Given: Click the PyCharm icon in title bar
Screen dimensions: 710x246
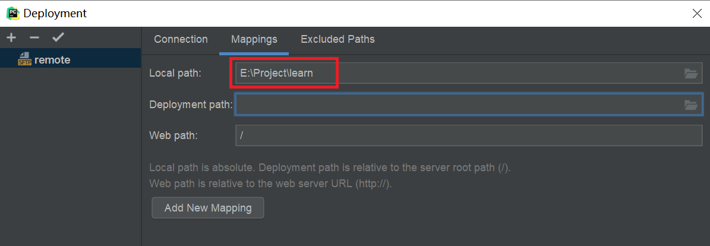Looking at the screenshot, I should pos(12,13).
